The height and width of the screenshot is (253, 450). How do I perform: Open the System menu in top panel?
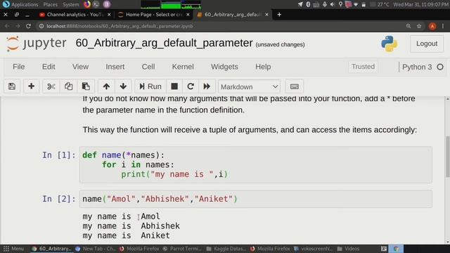point(70,4)
